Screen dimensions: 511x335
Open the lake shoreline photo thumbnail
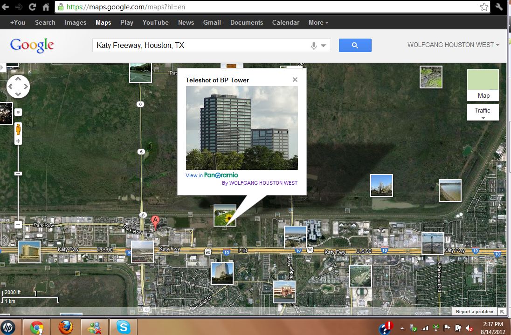[x=450, y=190]
